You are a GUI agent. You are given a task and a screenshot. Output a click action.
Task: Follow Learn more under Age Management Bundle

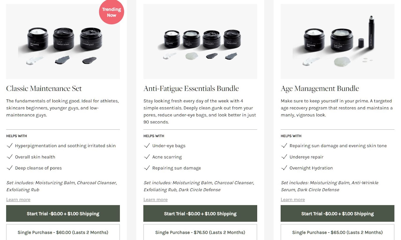pos(293,199)
